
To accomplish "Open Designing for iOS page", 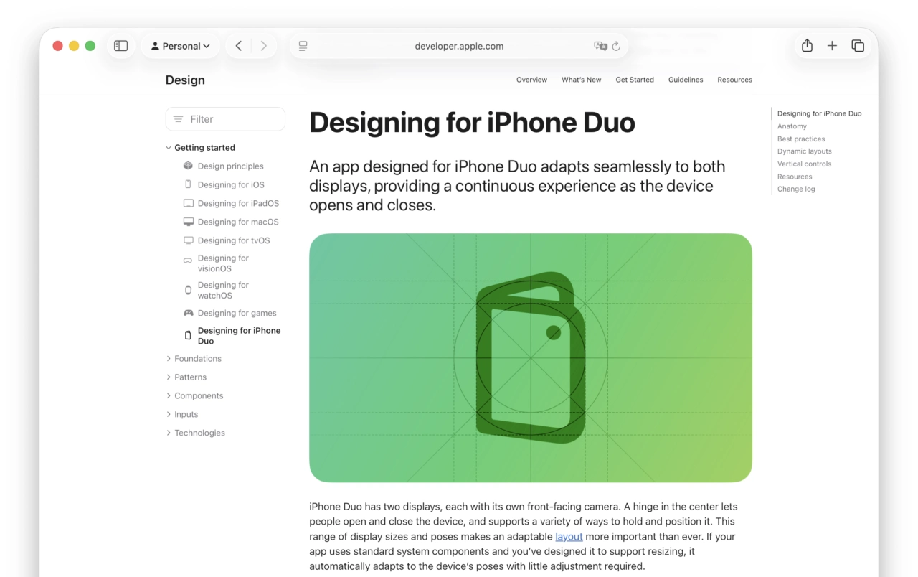I will click(231, 185).
